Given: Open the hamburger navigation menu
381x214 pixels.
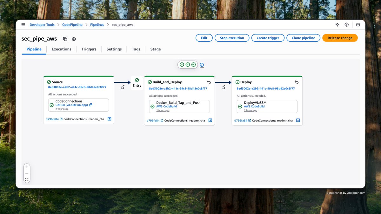Looking at the screenshot, I should pos(23,25).
